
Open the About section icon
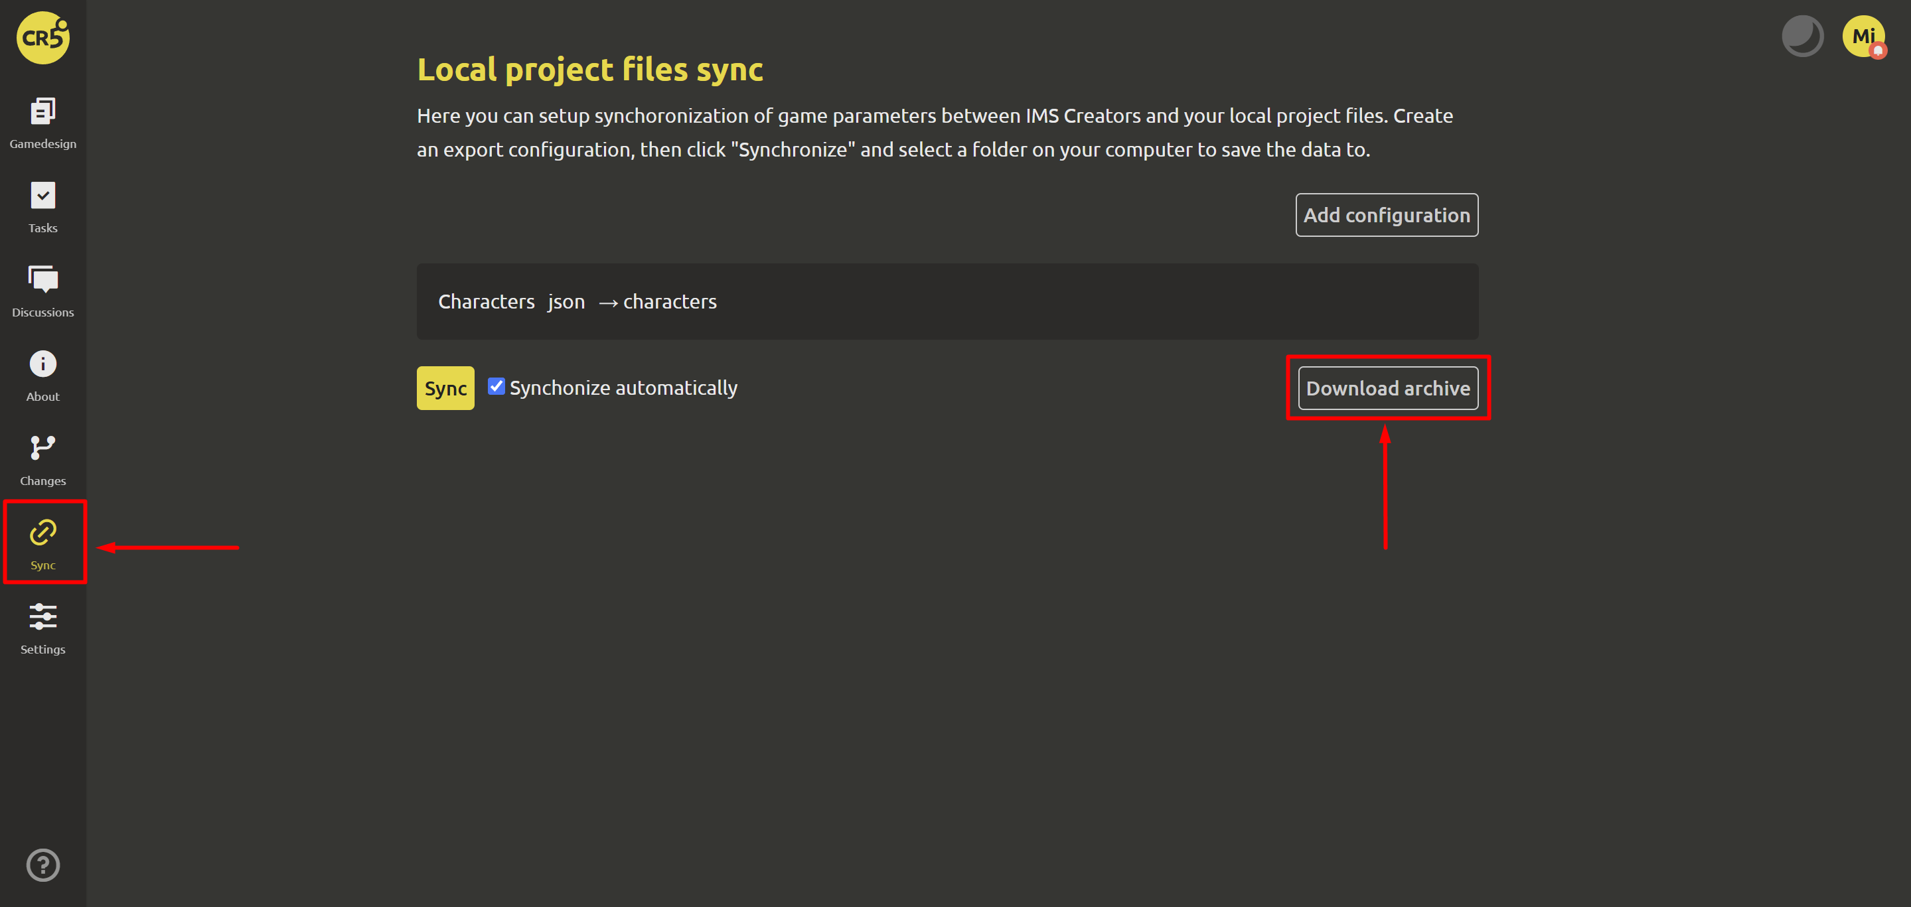point(43,376)
